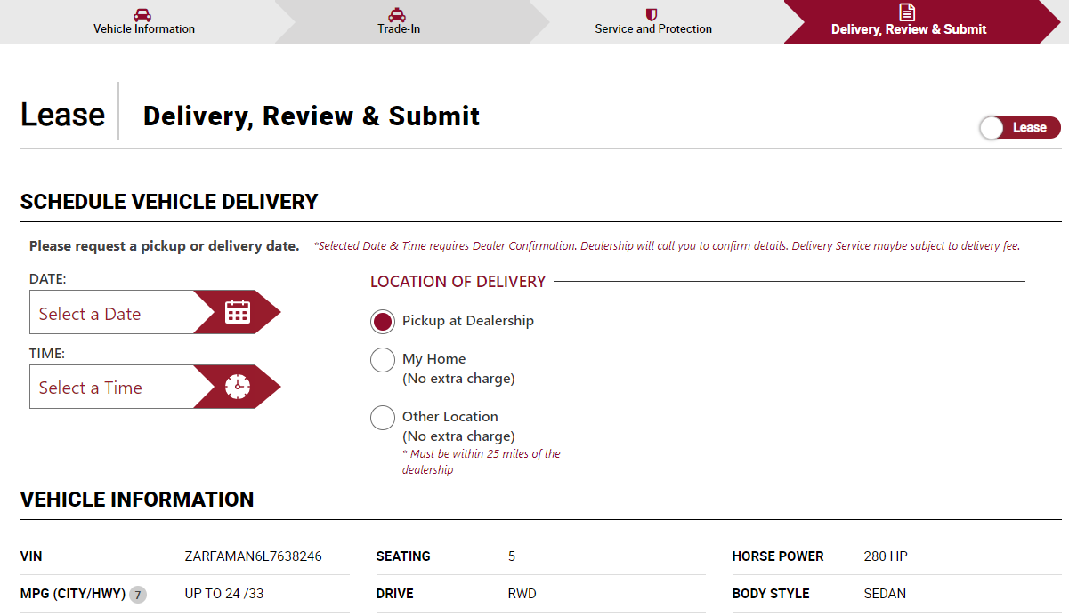
Task: Click the shield icon for Service and Protection
Action: (652, 14)
